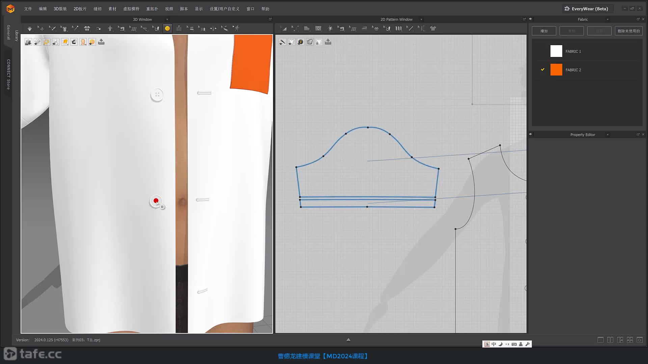Choose the Internal Ellipse/Dart tool
Screen dimensions: 648x364
[x=318, y=29]
